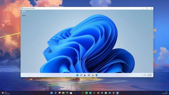
Task: Open Settings gear on host taskbar
Action: tap(114, 93)
